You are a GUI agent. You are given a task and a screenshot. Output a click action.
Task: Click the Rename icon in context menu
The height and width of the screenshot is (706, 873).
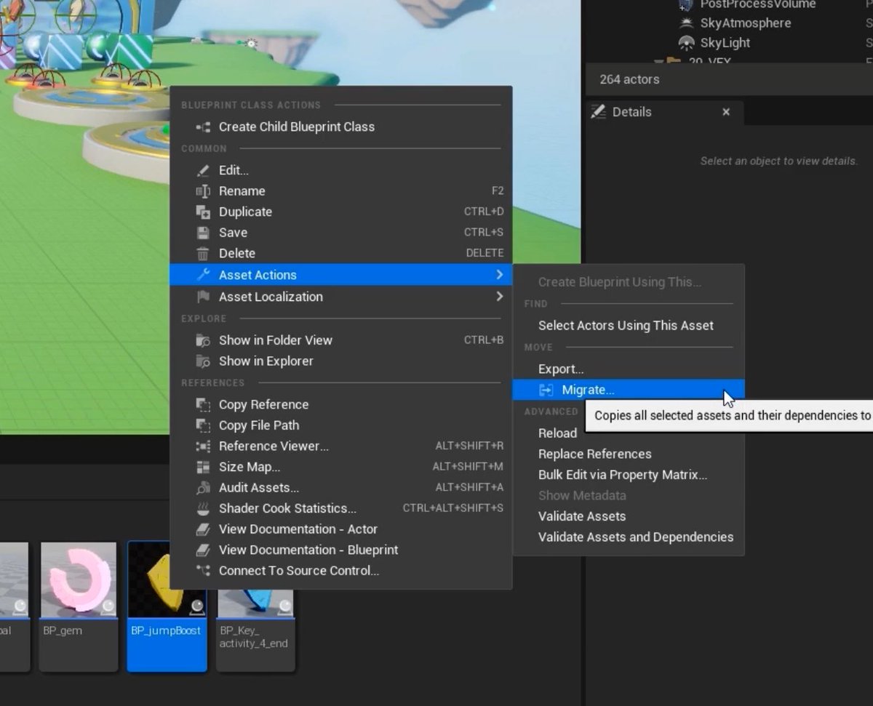(x=203, y=191)
